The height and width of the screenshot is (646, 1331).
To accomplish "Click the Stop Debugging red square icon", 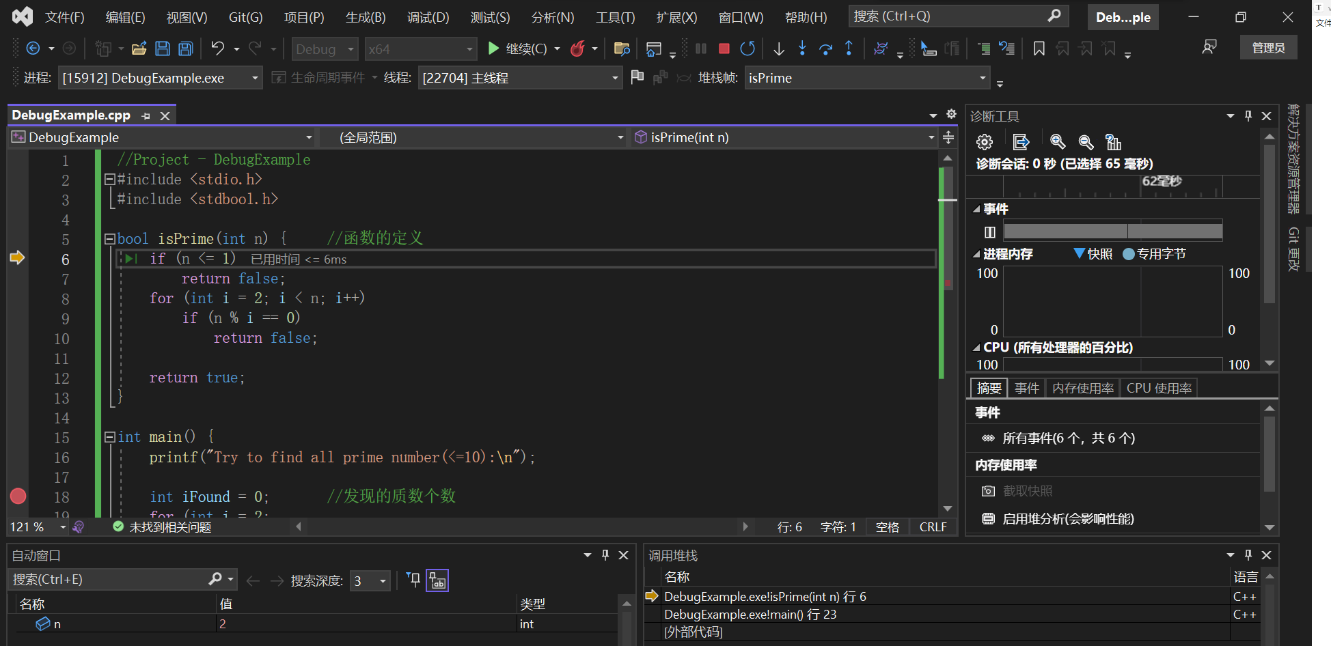I will (724, 48).
